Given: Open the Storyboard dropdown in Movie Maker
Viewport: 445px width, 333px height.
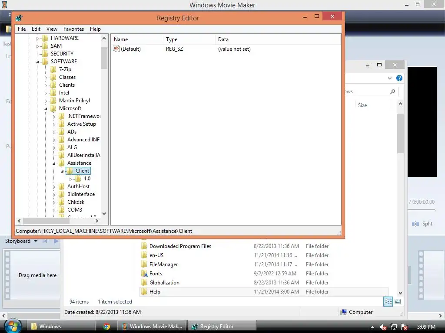Looking at the screenshot, I should click(36, 241).
